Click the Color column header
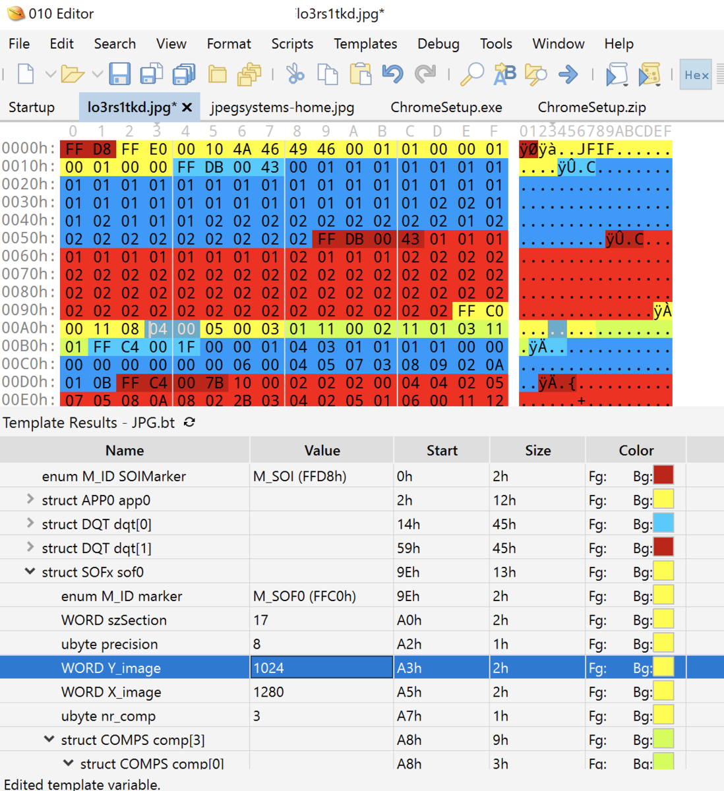Image resolution: width=724 pixels, height=791 pixels. click(636, 450)
